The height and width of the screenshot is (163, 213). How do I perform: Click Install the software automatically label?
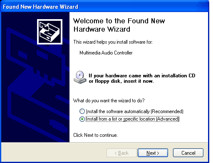pos(135,111)
